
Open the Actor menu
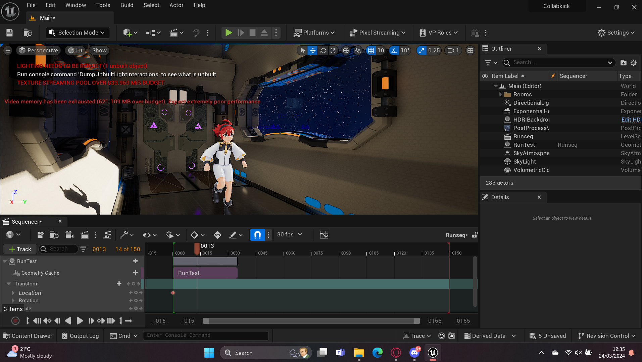click(176, 5)
